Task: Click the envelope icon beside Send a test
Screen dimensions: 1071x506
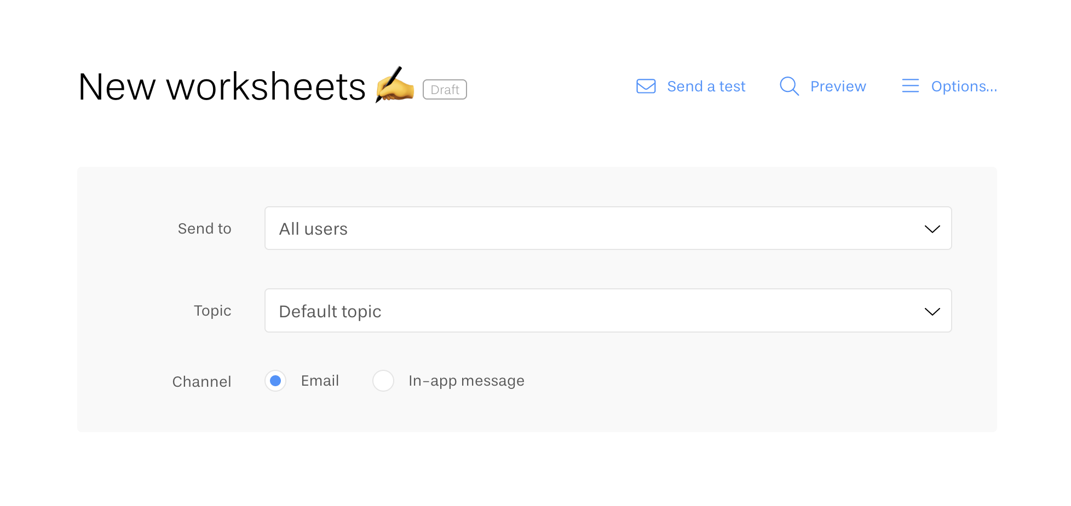Action: point(646,86)
